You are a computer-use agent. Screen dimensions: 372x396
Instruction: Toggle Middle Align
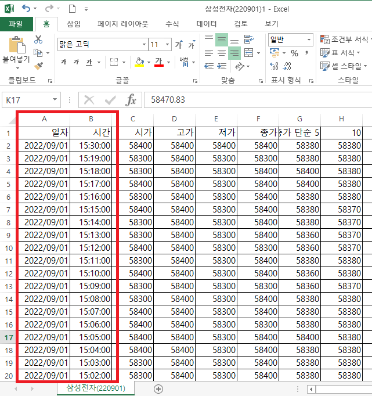(222, 39)
